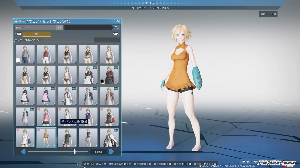
Task: Click the outfit-hide badge on the white cloak thumbnail
Action: 116,130
